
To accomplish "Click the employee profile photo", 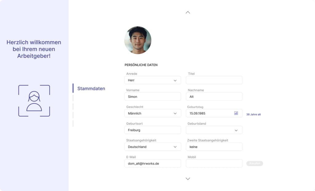I will [138, 40].
